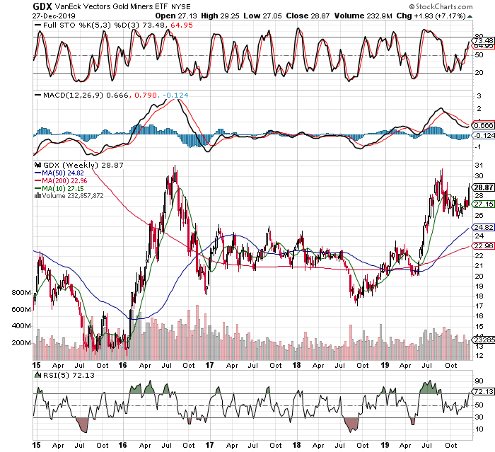Click the black line marker before Full STO

tap(38, 25)
